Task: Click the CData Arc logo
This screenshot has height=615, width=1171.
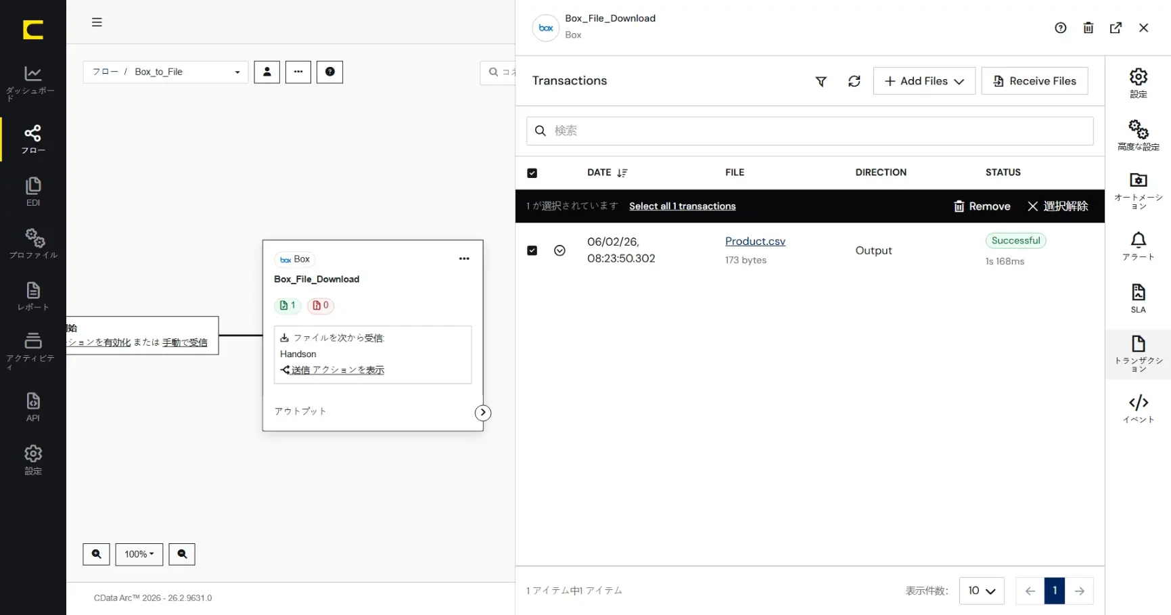Action: pos(32,30)
